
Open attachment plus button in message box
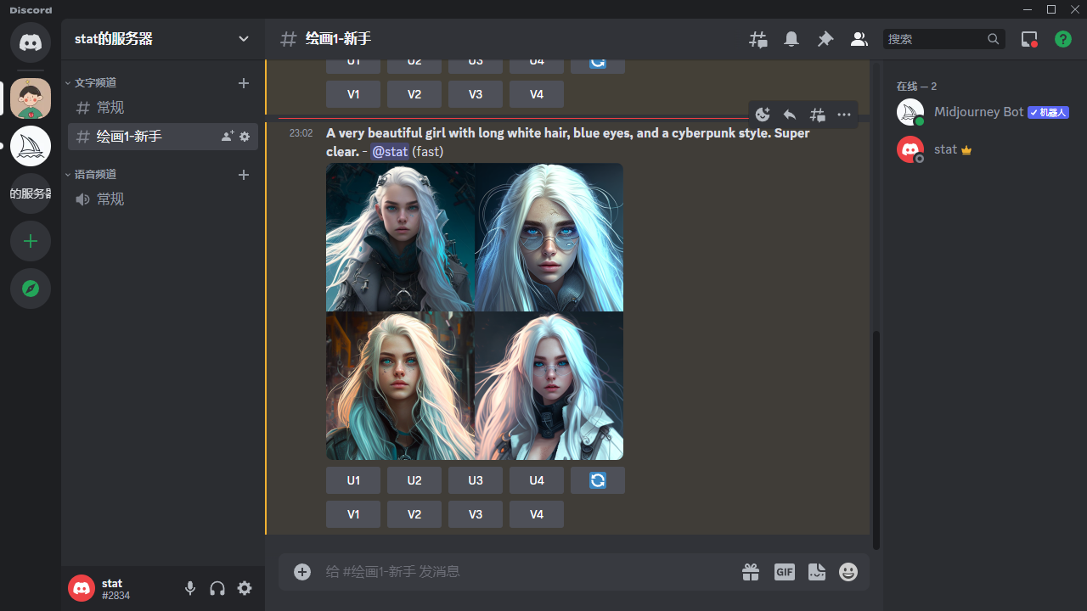click(302, 572)
